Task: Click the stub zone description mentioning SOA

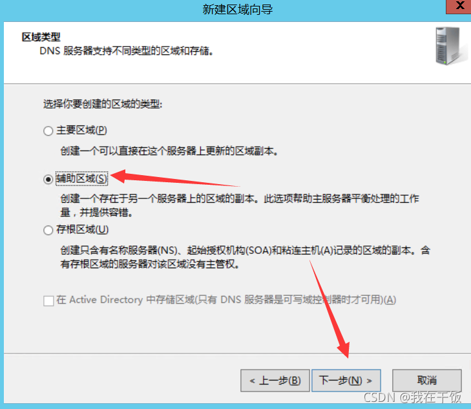Action: click(x=245, y=257)
